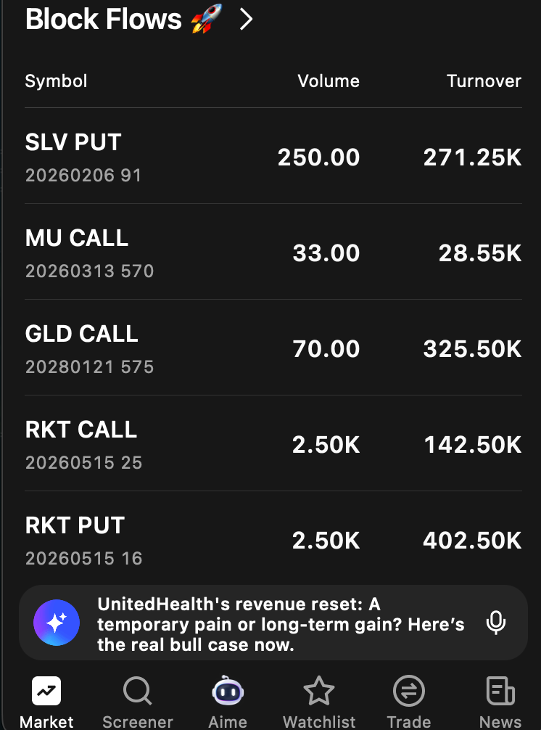
Task: Open the Block Flows heading
Action: [103, 20]
